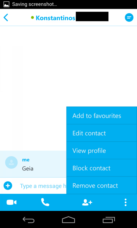Go back using the blue chevron arrow
Image resolution: width=137 pixels, height=228 pixels.
click(x=6, y=17)
